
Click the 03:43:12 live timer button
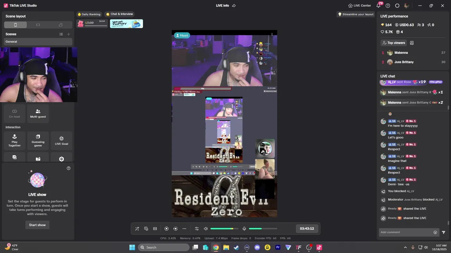pyautogui.click(x=307, y=229)
